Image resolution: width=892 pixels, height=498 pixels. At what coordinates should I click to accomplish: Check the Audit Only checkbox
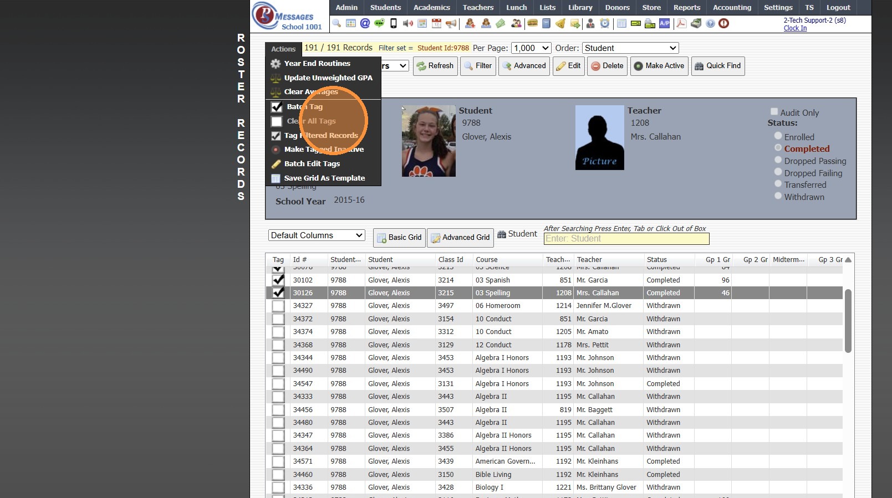(774, 112)
